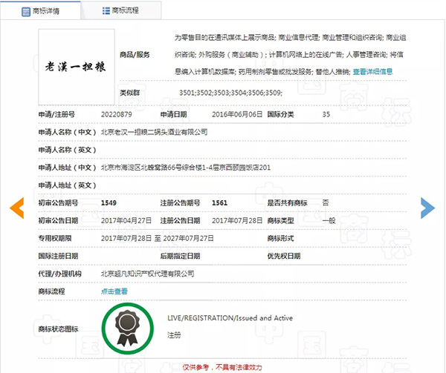Click the preliminary announcement issue number 1549
Viewport: 446px width, 373px height.
pyautogui.click(x=109, y=202)
